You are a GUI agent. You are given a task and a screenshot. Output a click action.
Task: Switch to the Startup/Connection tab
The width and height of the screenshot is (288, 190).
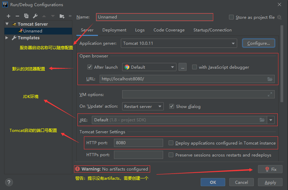point(213,30)
